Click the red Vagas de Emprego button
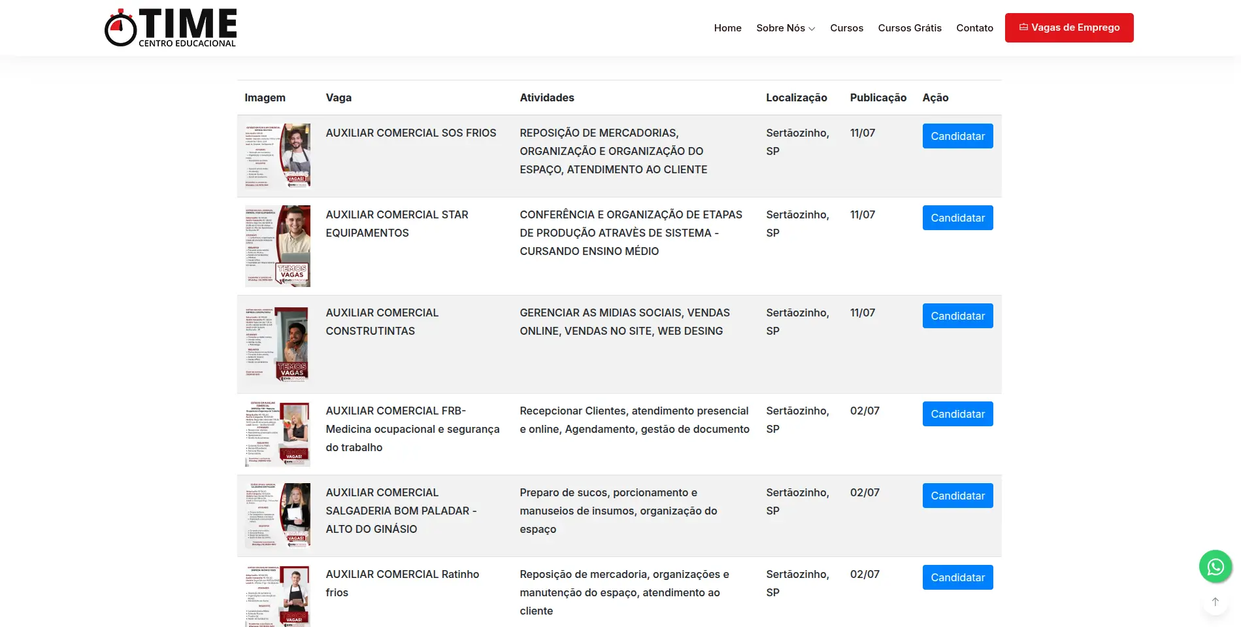Screen dimensions: 1241x627 (1068, 27)
